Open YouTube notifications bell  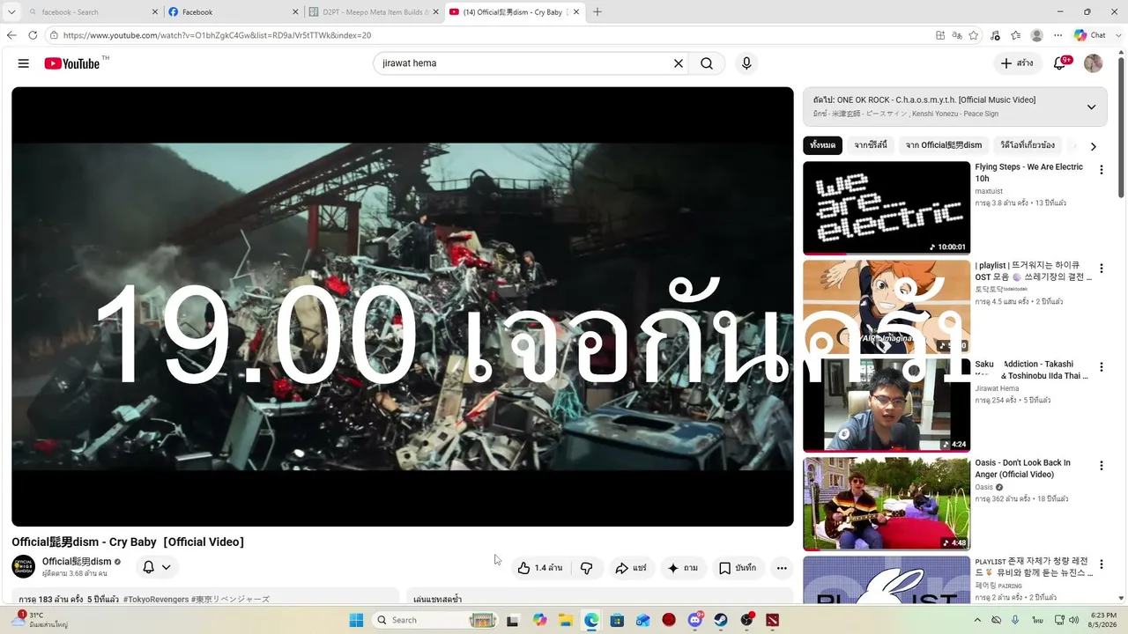1060,63
